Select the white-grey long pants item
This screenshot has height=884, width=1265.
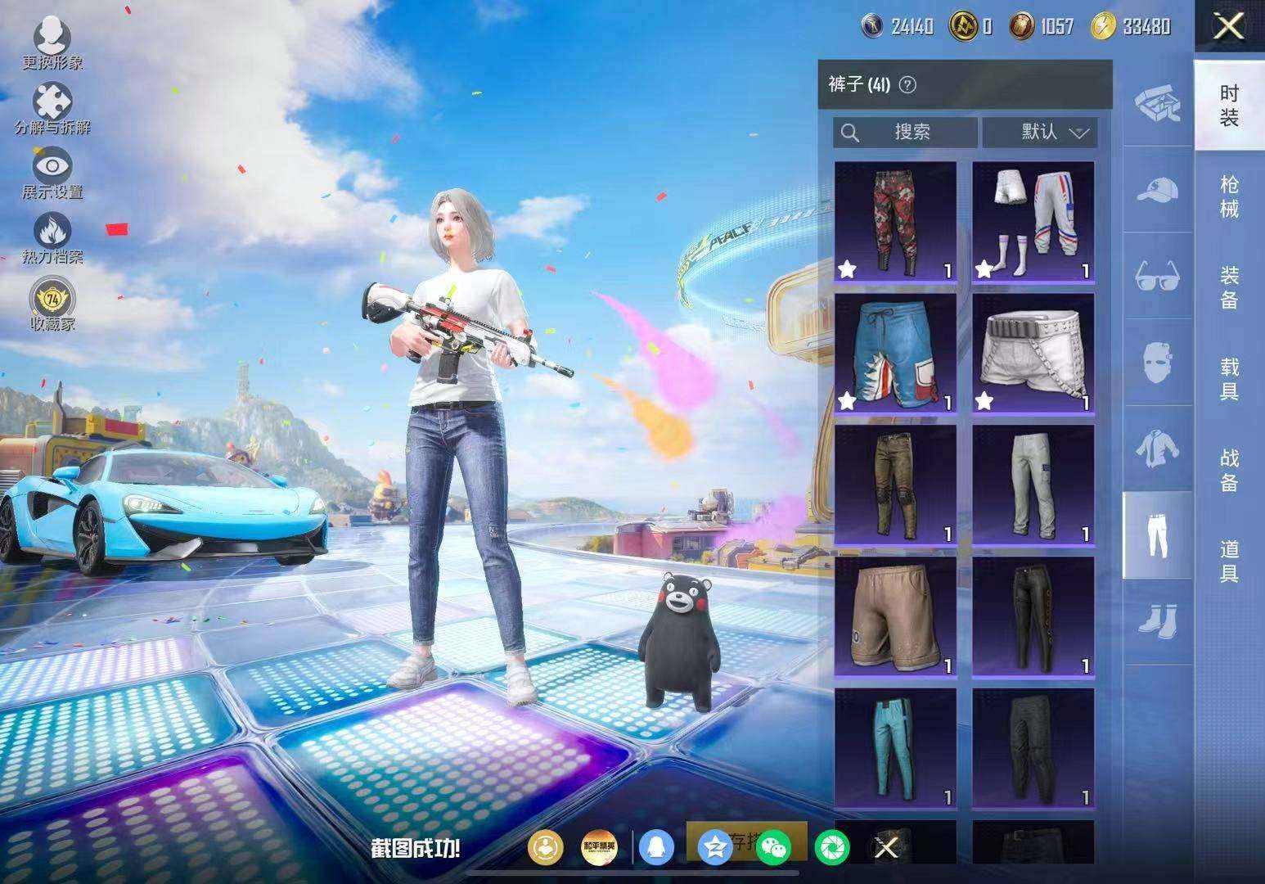pos(1033,485)
